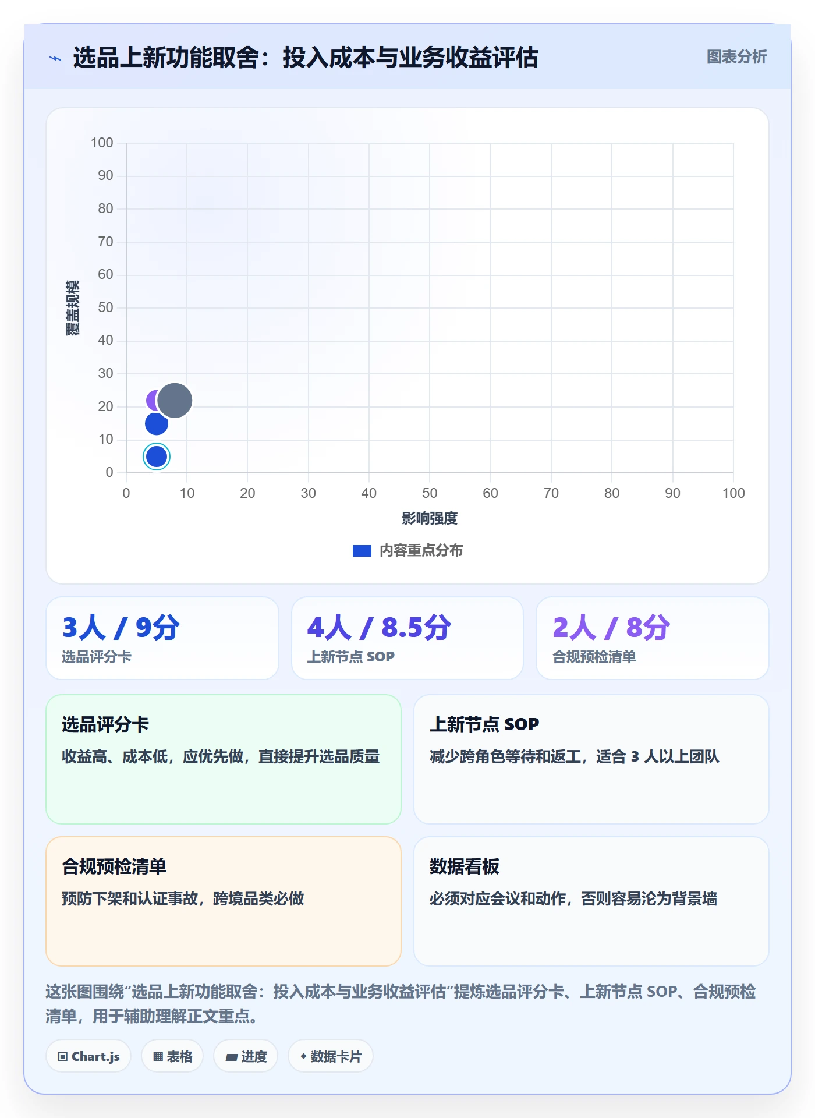815x1118 pixels.
Task: Click the blue bubble with the teal ring
Action: [157, 457]
